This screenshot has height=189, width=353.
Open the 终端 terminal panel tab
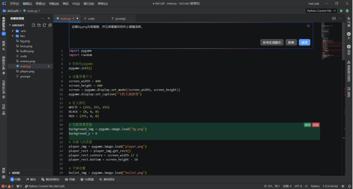[x=70, y=179]
